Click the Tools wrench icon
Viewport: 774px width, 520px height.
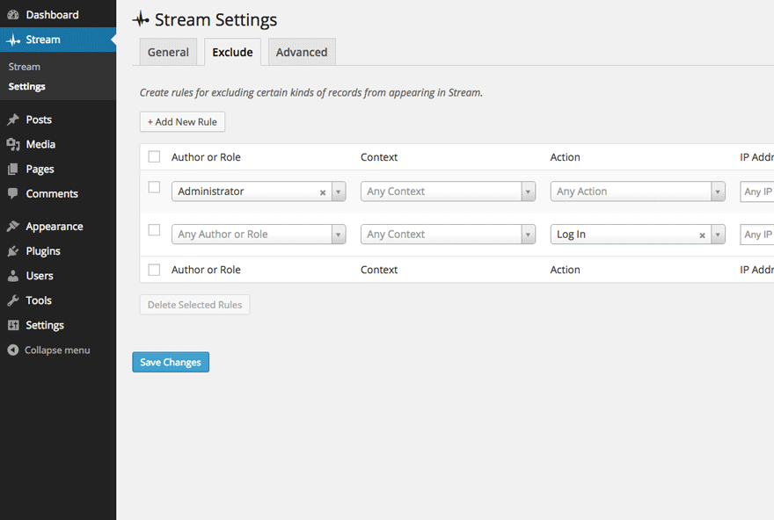13,300
